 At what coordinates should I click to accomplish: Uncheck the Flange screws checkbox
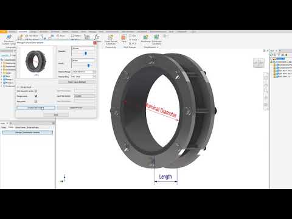(x=36, y=96)
